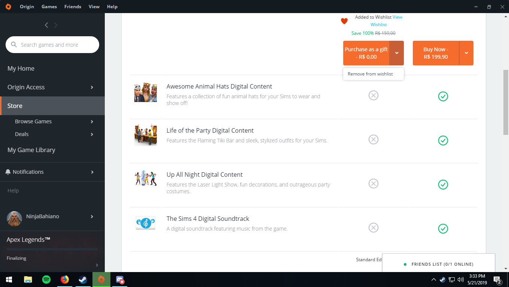Click Purchase as a gift - R$ 0,00
The width and height of the screenshot is (509, 287).
(x=366, y=53)
